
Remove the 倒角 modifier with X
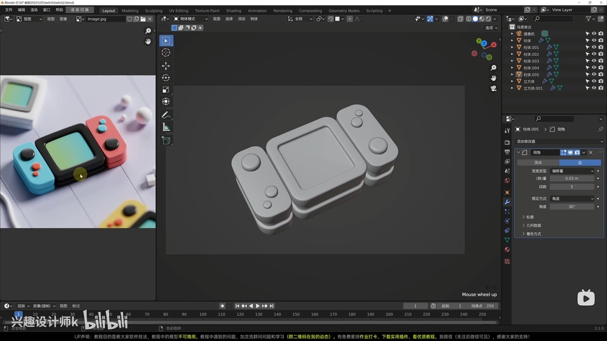(x=591, y=152)
